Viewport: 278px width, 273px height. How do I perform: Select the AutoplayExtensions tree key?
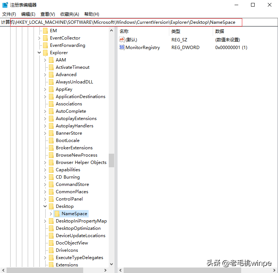click(x=76, y=119)
